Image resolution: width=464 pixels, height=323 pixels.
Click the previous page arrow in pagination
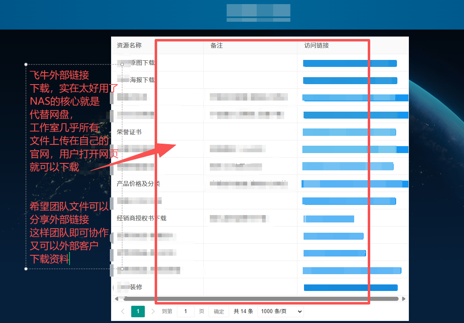123,311
